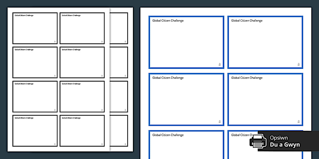Click the top card on the hidden back page

[119, 28]
